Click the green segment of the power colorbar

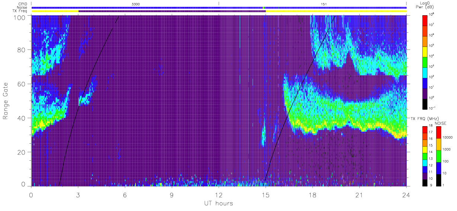point(425,61)
